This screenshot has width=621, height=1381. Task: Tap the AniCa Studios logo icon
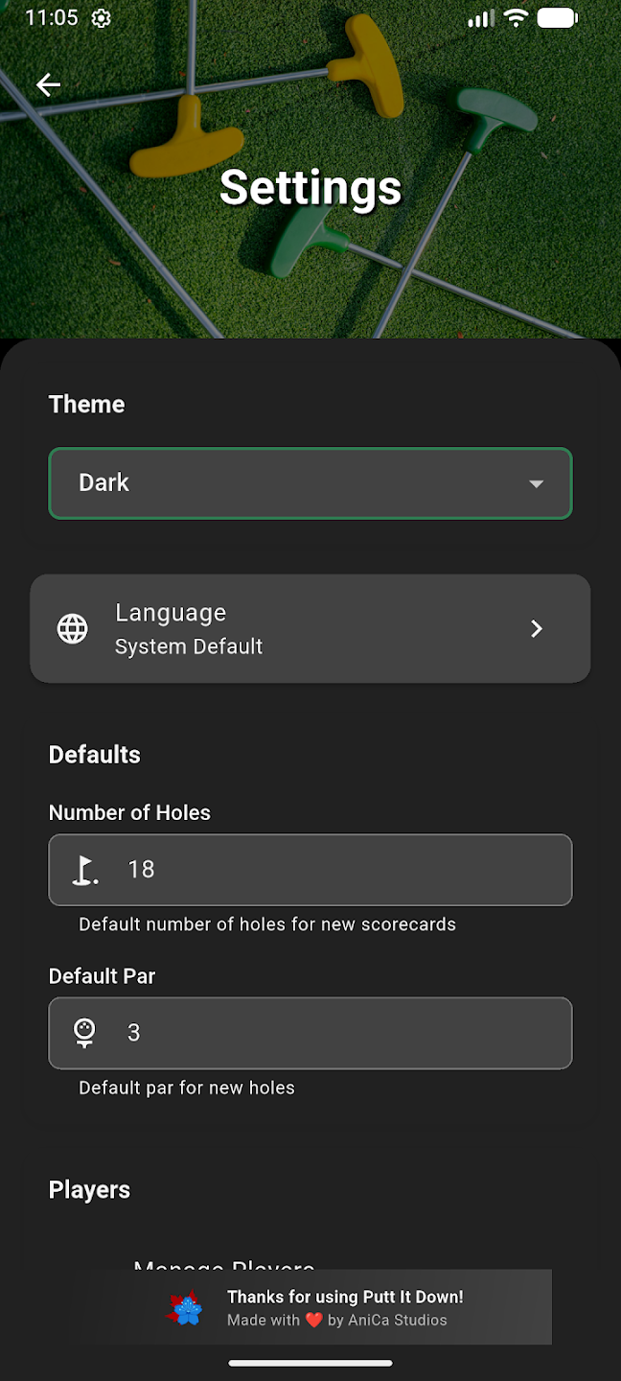pyautogui.click(x=186, y=1308)
